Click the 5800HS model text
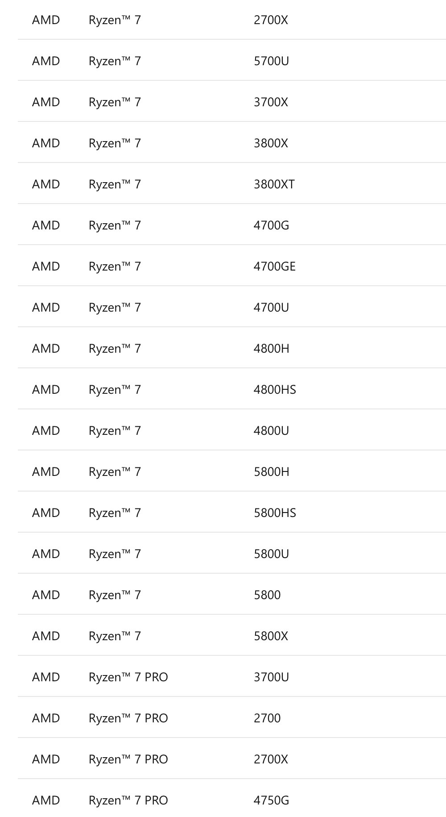This screenshot has width=446, height=817. point(275,513)
